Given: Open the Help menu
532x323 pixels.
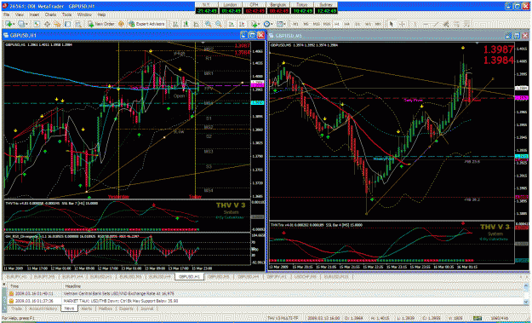Looking at the screenshot, I should [x=101, y=15].
